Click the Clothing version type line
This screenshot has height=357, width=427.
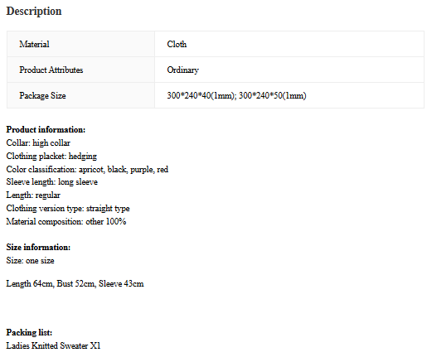pyautogui.click(x=68, y=208)
